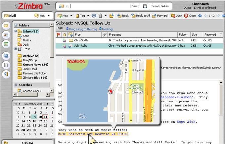225x144 pixels.
Task: Sort by the flag column header
Action: (59, 34)
